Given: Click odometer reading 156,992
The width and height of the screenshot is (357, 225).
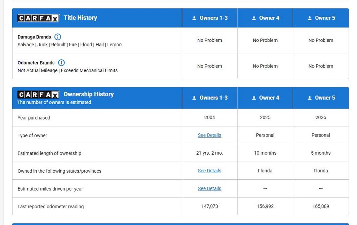Looking at the screenshot, I should point(265,206).
